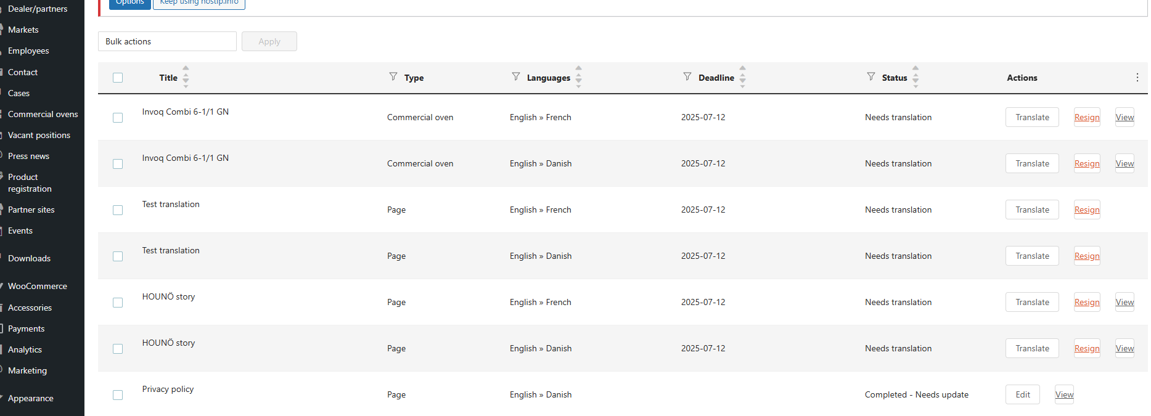
Task: Resign from Test translation French job
Action: pyautogui.click(x=1087, y=210)
